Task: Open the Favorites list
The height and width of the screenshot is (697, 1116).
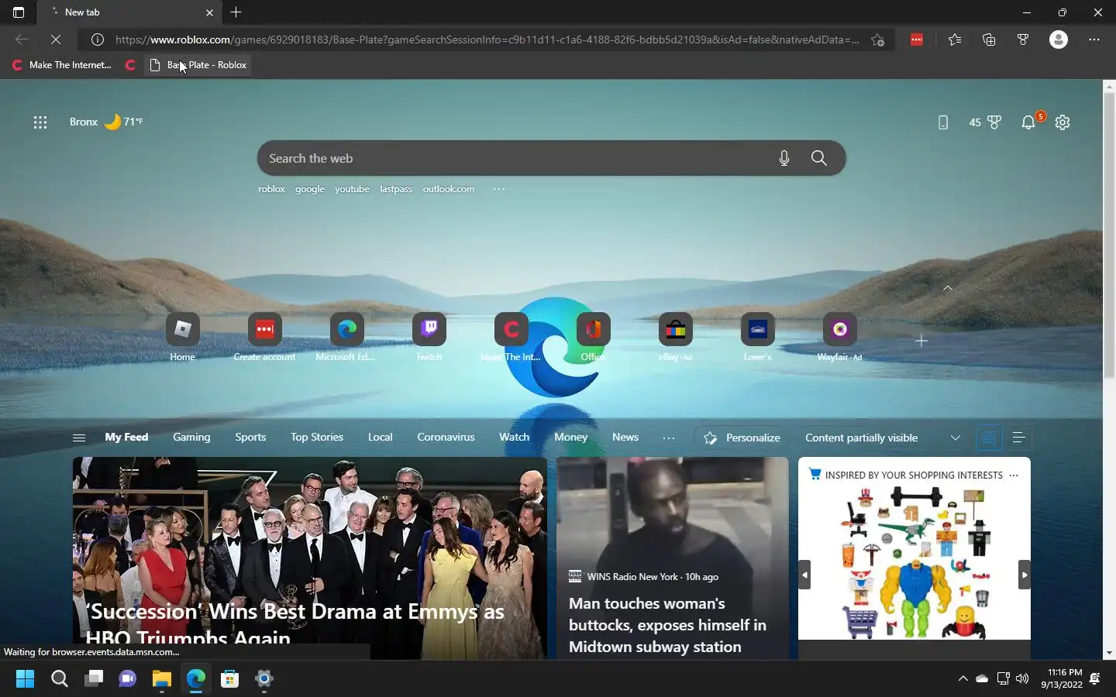Action: 955,39
